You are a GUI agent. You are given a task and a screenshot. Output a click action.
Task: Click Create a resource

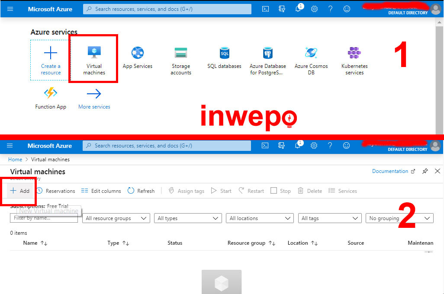tap(50, 60)
